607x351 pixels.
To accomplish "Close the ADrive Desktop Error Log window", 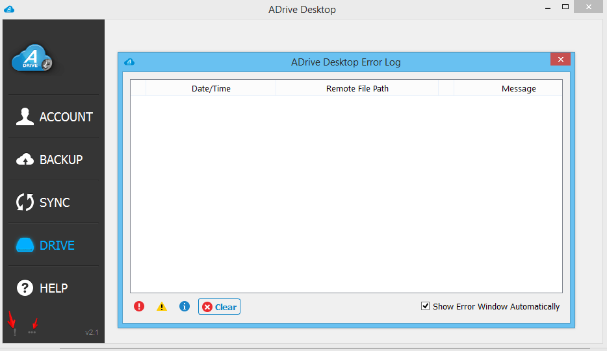I will tap(561, 59).
